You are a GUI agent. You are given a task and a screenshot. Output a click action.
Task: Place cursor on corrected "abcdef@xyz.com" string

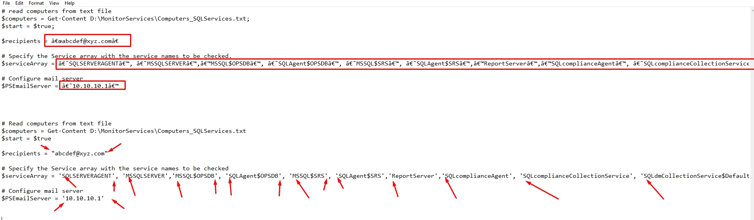[x=80, y=153]
